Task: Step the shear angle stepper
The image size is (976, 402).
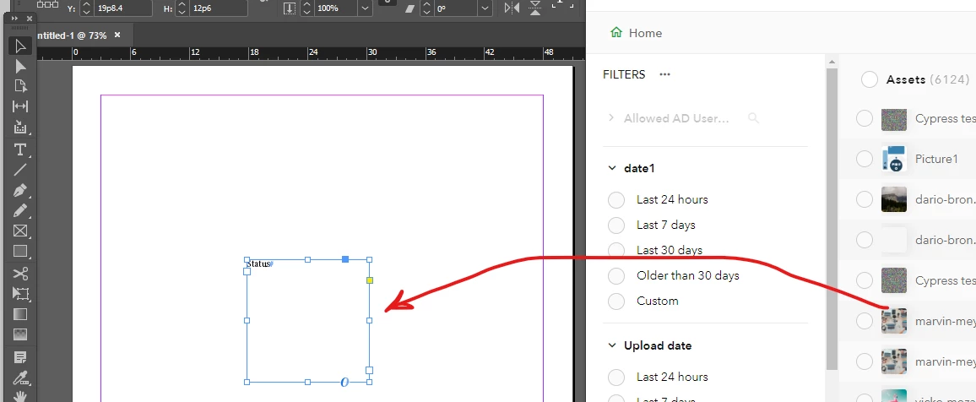Action: (x=426, y=8)
